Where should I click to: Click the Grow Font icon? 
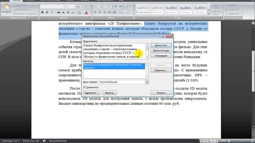pos(78,7)
